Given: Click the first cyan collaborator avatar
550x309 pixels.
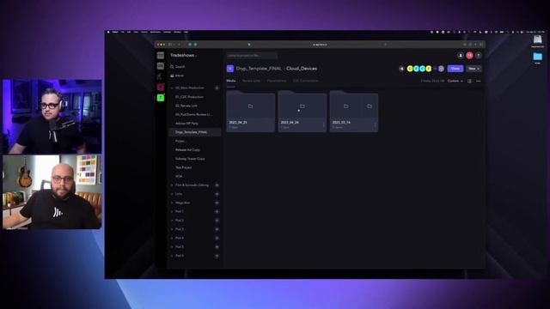Looking at the screenshot, I should coord(416,69).
